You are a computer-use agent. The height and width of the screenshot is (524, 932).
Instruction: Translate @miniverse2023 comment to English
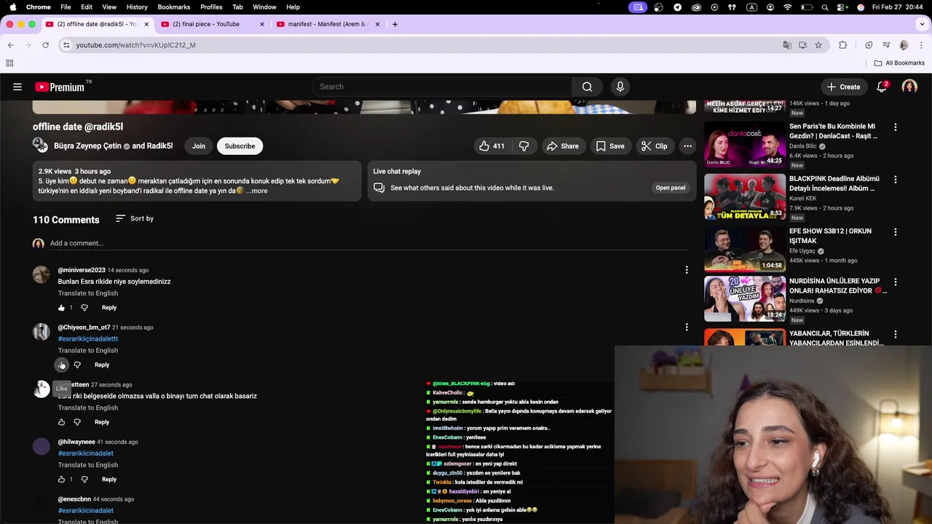88,293
